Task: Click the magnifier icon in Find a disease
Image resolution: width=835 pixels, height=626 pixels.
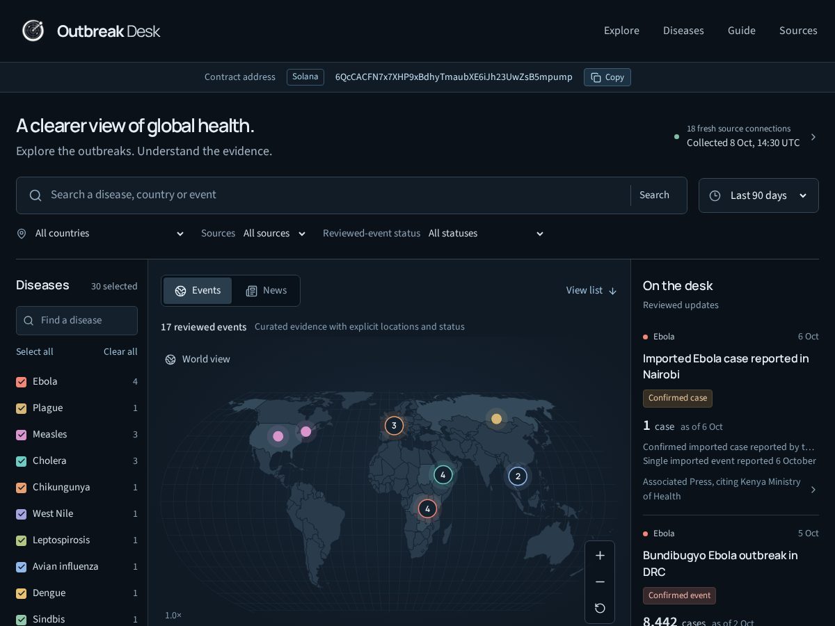Action: click(29, 321)
